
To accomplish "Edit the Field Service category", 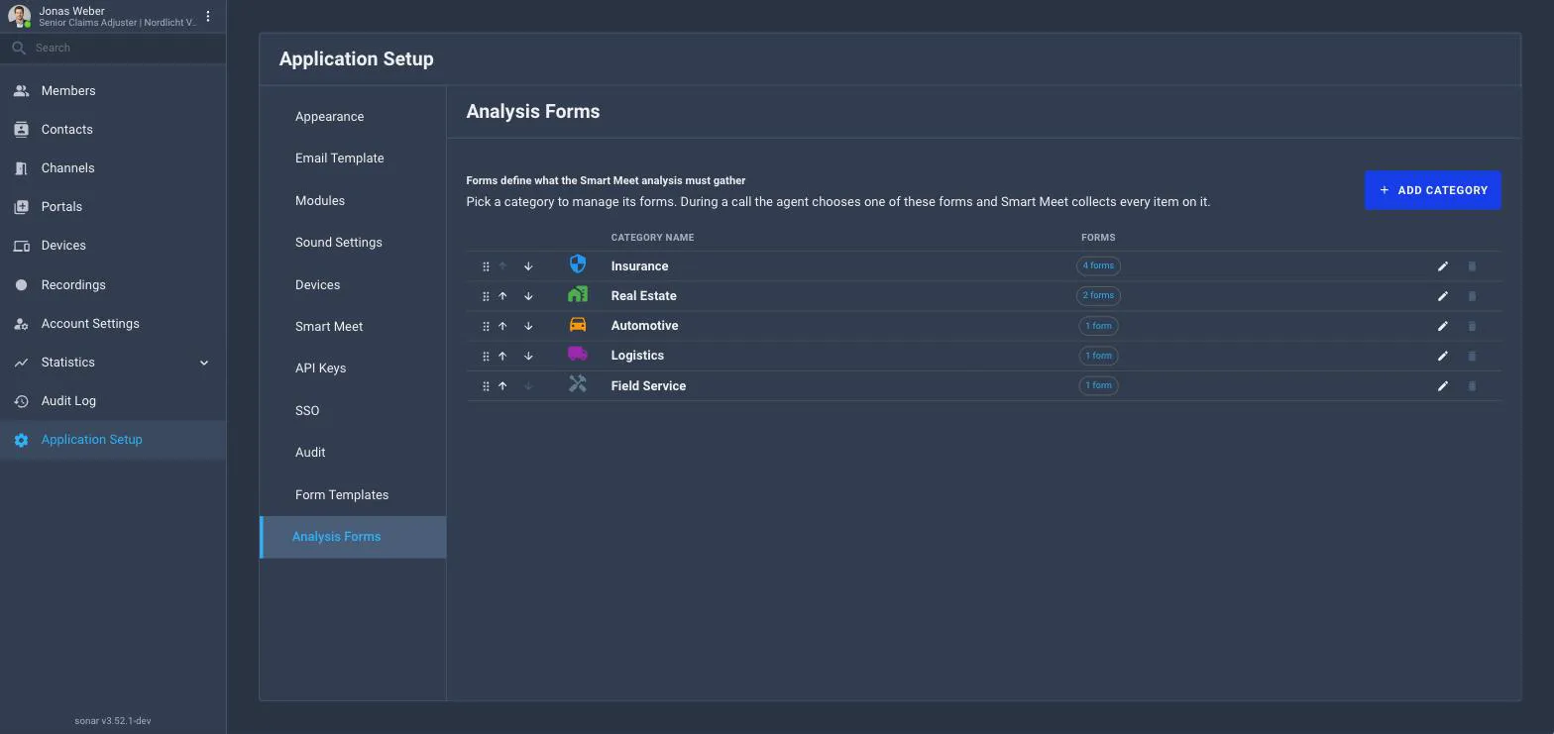I will [1443, 386].
